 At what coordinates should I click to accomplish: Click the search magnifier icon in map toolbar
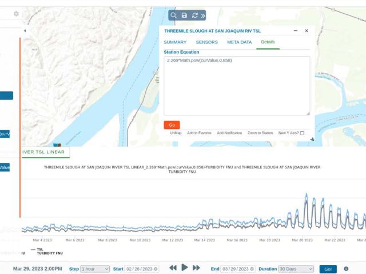pyautogui.click(x=173, y=15)
